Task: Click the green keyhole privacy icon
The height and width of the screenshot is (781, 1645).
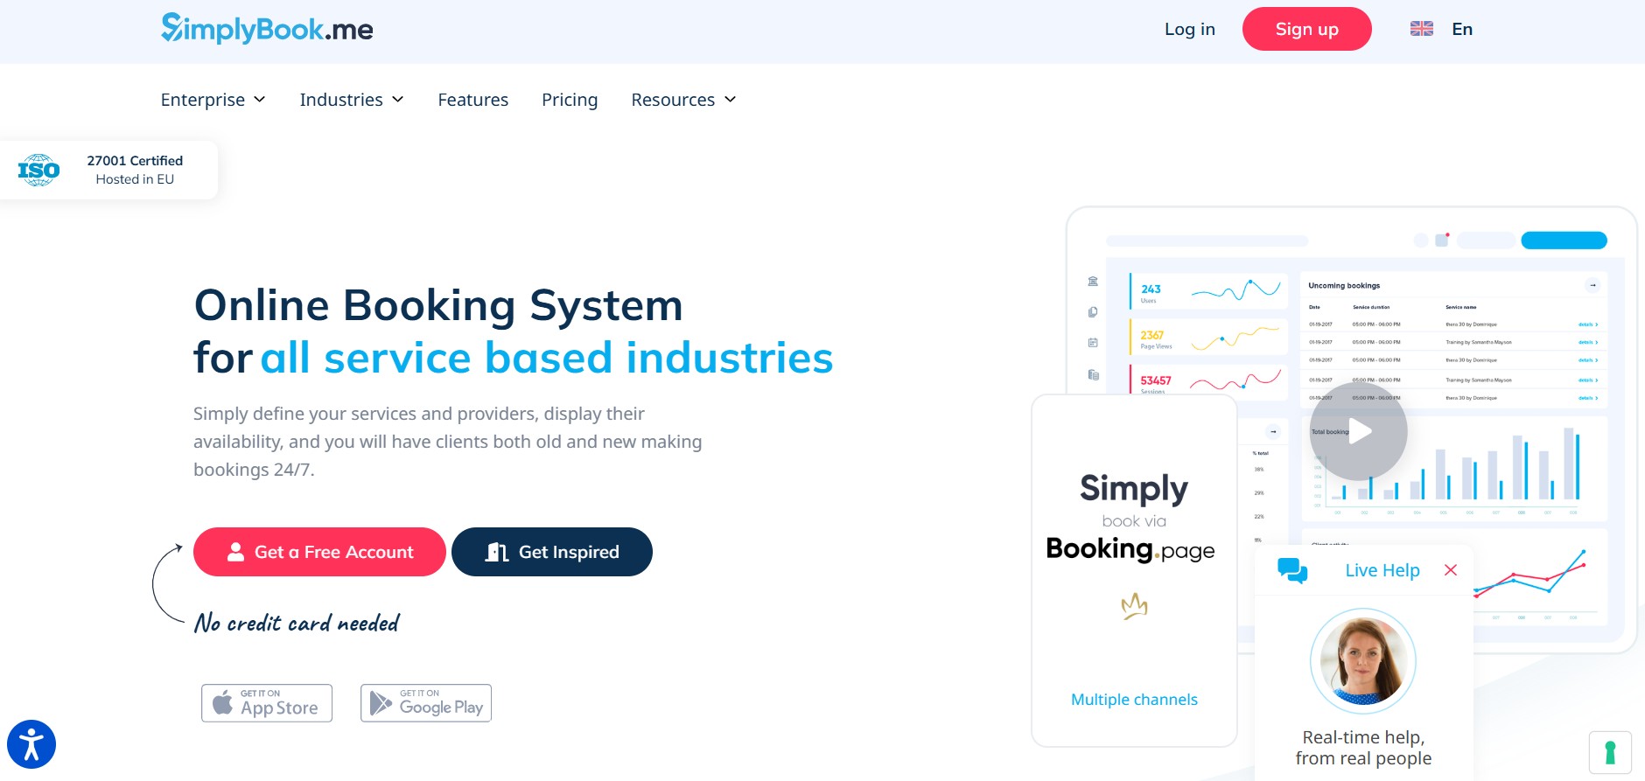Action: [x=1610, y=752]
